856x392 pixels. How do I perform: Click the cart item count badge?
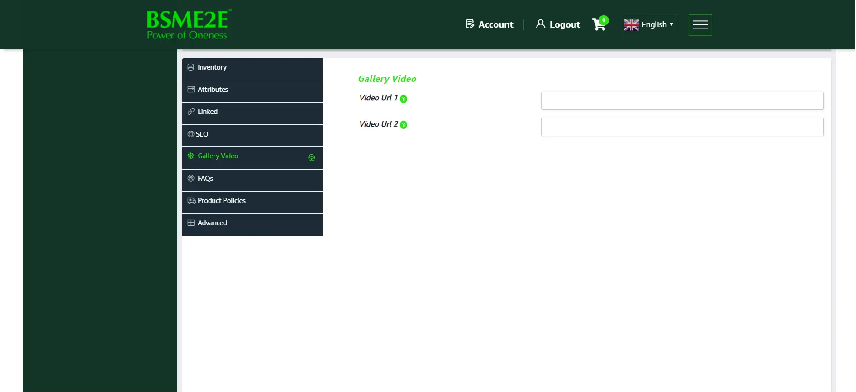(x=604, y=20)
